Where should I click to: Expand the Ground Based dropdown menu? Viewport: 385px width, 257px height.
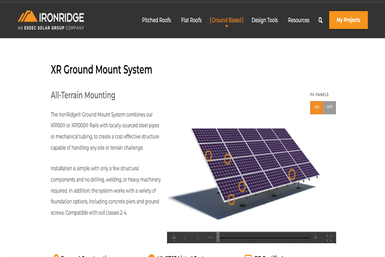pos(227,20)
